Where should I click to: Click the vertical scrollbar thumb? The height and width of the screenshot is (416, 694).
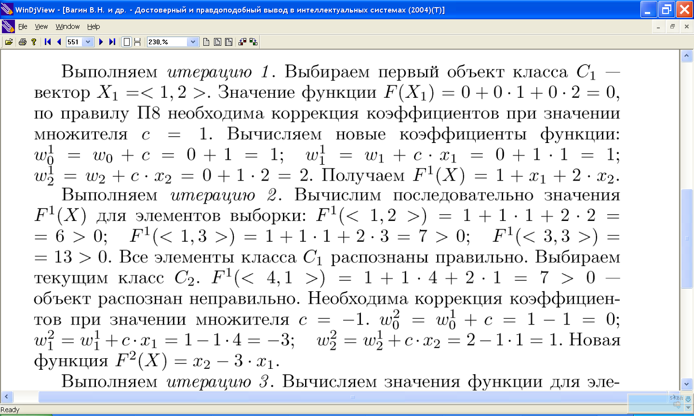click(x=686, y=239)
